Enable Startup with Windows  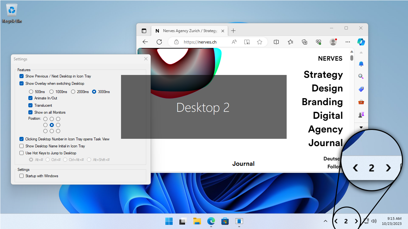(x=21, y=176)
